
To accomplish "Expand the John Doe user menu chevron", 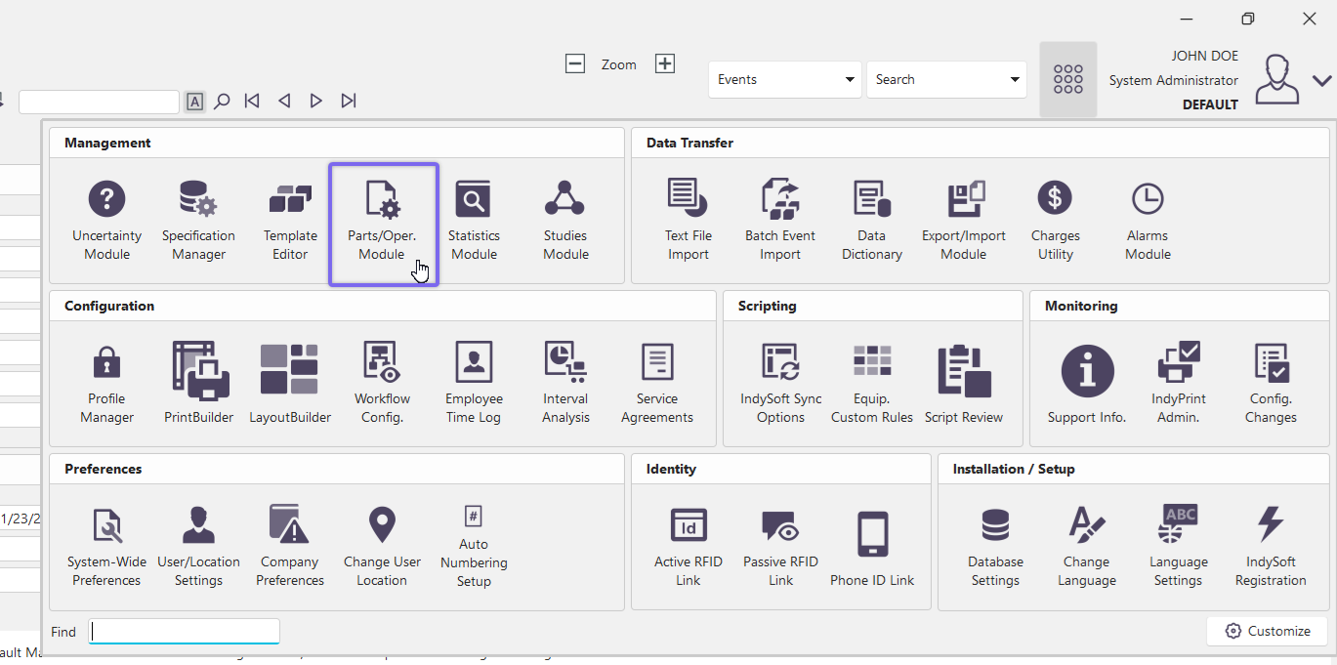I will [1322, 80].
